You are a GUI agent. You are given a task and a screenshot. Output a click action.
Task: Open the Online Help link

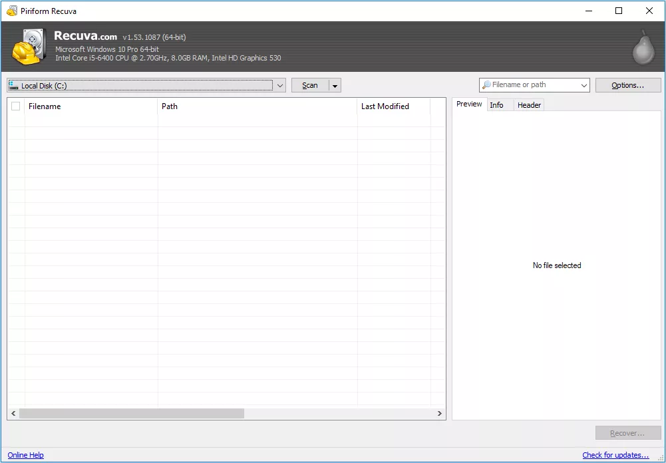pos(26,455)
